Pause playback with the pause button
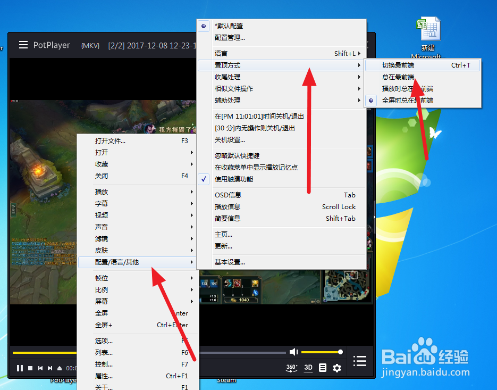 click(20, 368)
